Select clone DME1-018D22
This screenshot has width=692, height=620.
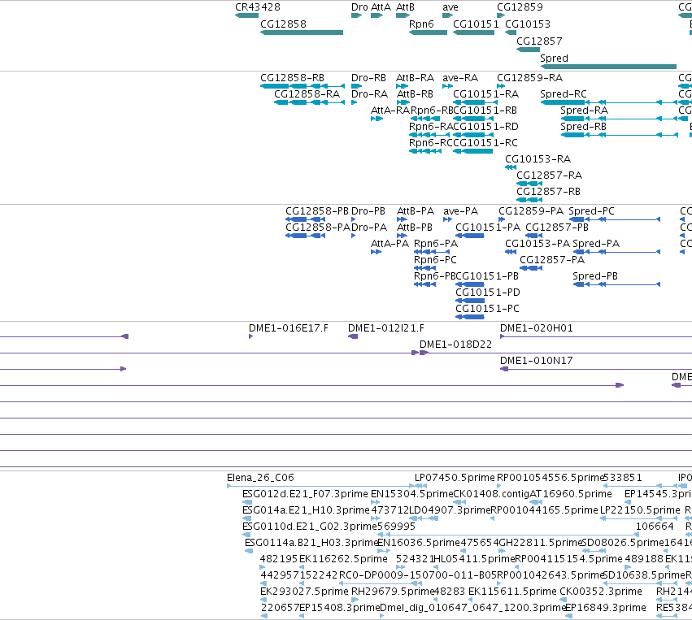click(x=555, y=353)
